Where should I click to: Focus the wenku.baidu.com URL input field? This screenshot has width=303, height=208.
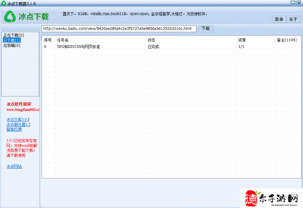(119, 29)
